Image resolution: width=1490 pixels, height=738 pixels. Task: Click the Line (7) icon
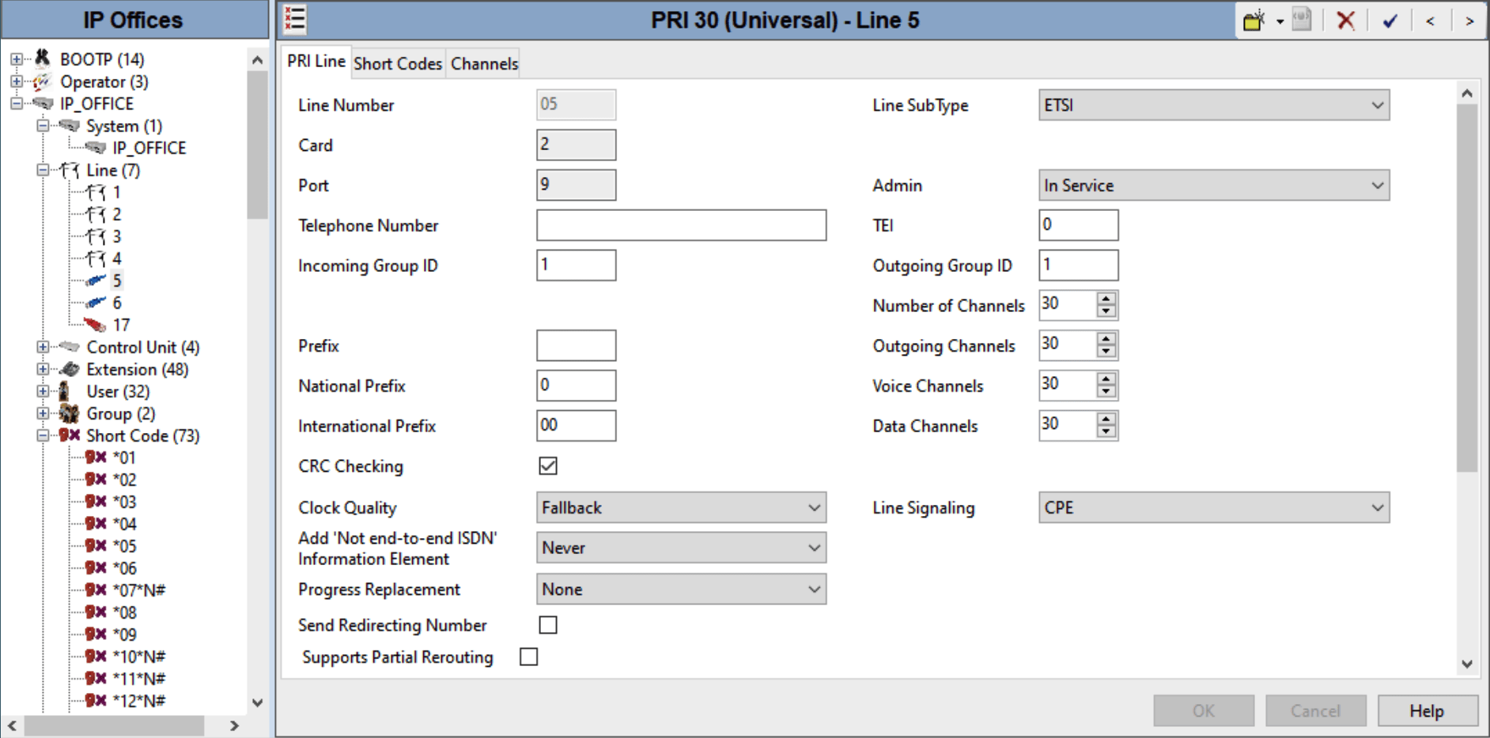[70, 170]
